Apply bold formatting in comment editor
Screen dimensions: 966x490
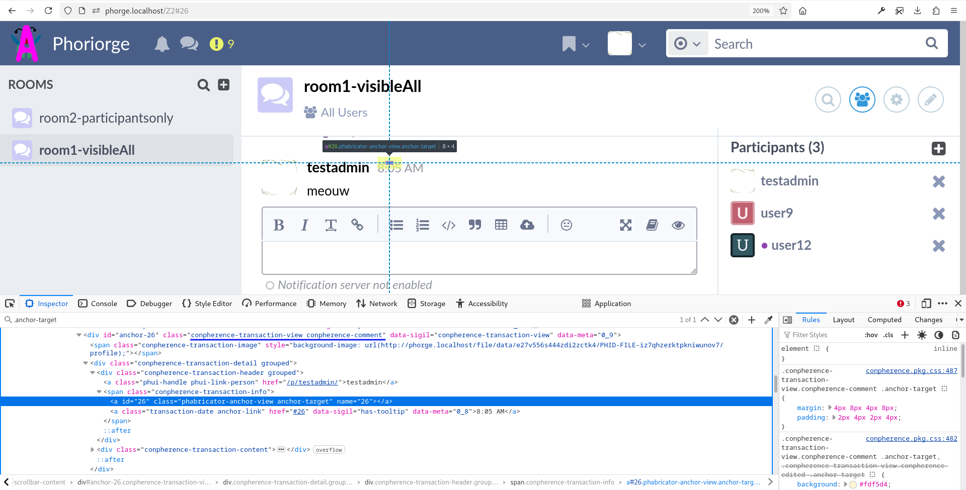(279, 225)
